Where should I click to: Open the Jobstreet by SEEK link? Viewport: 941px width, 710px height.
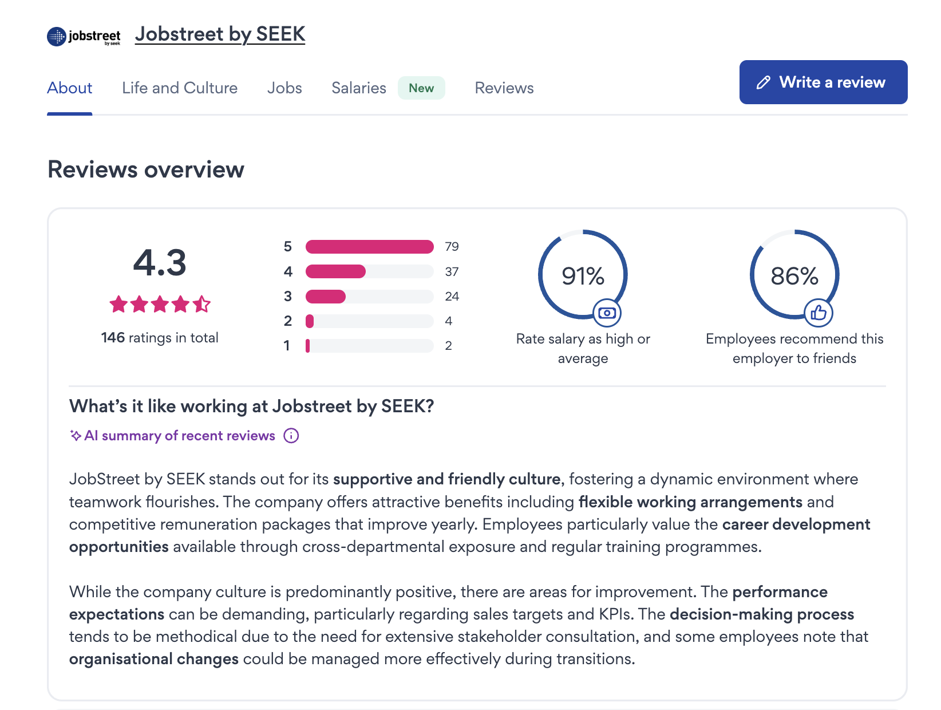click(x=220, y=34)
